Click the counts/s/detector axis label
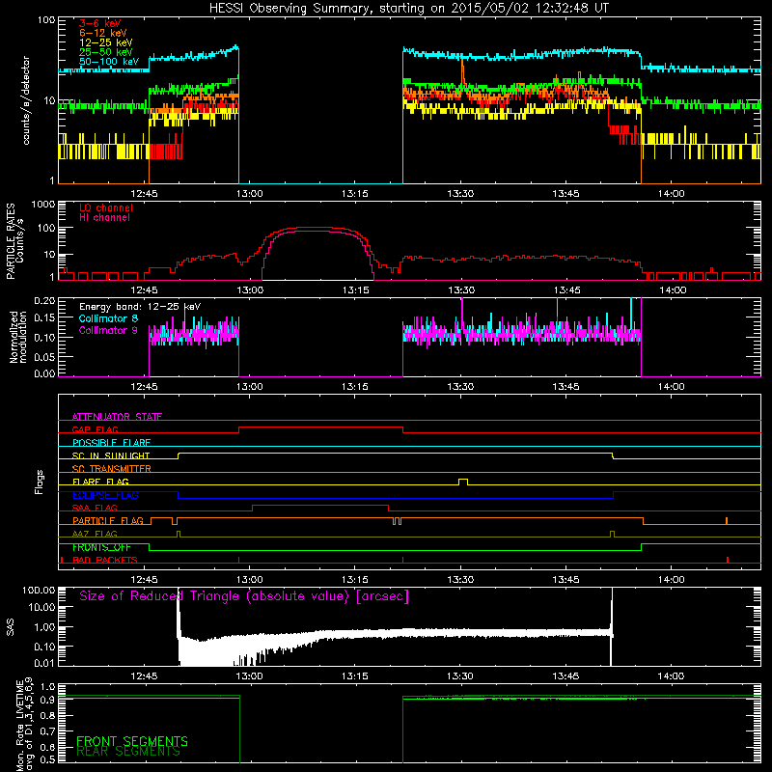 pos(26,100)
